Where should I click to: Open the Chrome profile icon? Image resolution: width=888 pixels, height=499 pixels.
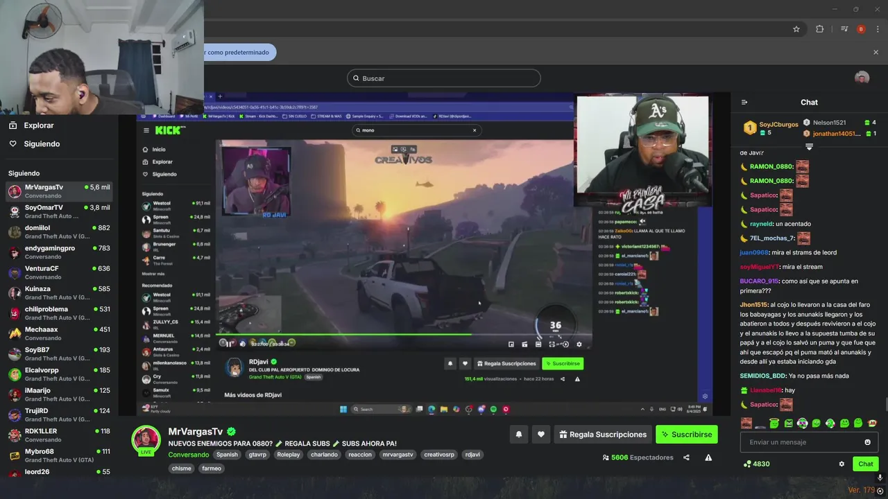click(x=861, y=29)
